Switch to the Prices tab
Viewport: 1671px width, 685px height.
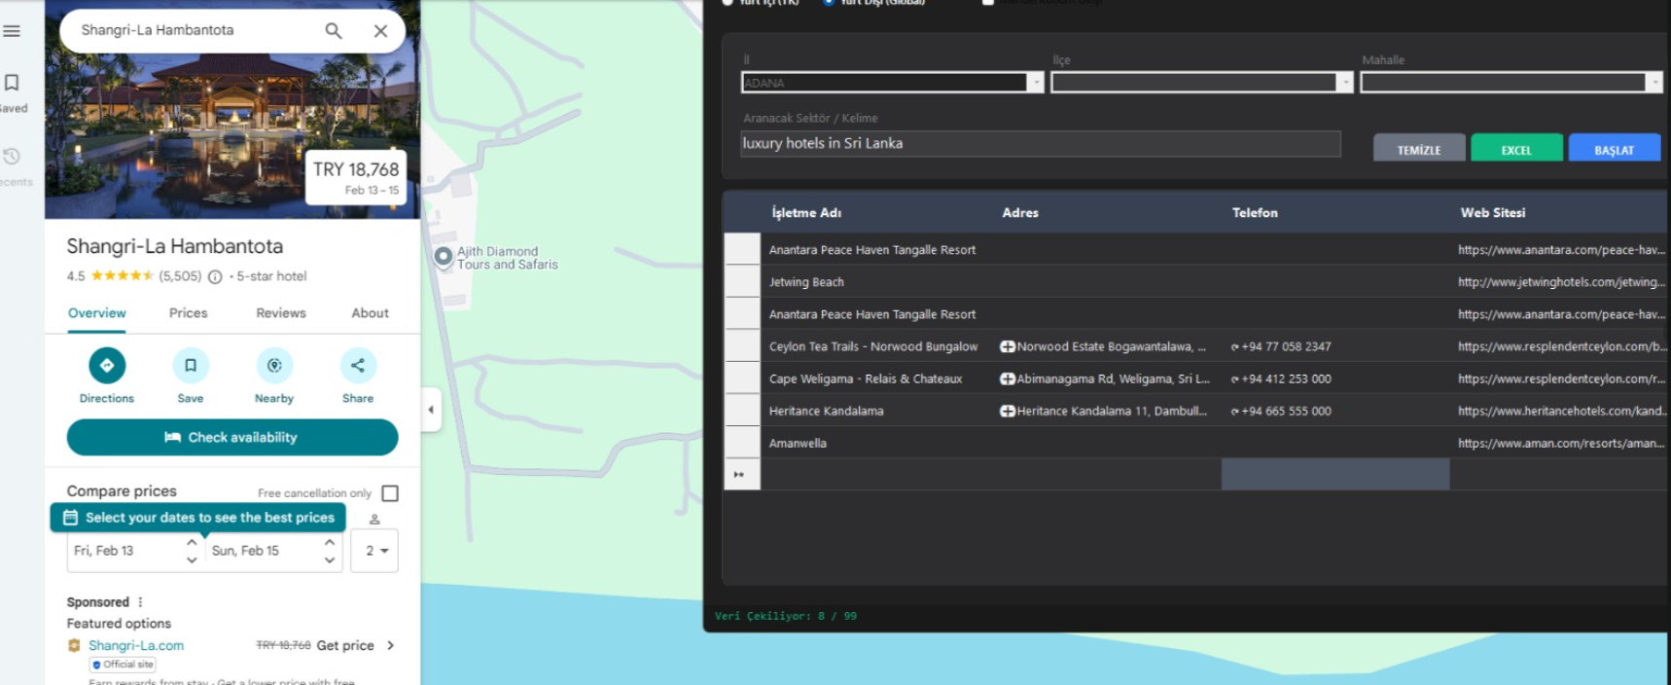coord(188,313)
